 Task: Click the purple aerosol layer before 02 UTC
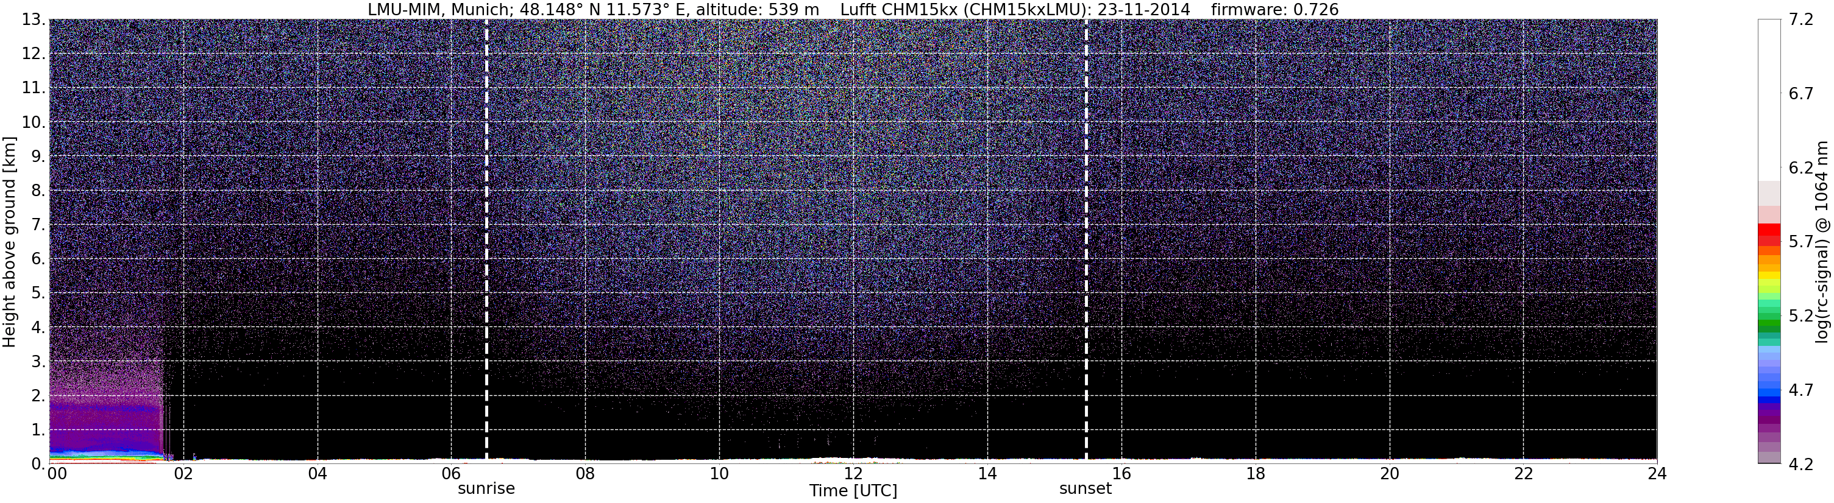pos(105,427)
